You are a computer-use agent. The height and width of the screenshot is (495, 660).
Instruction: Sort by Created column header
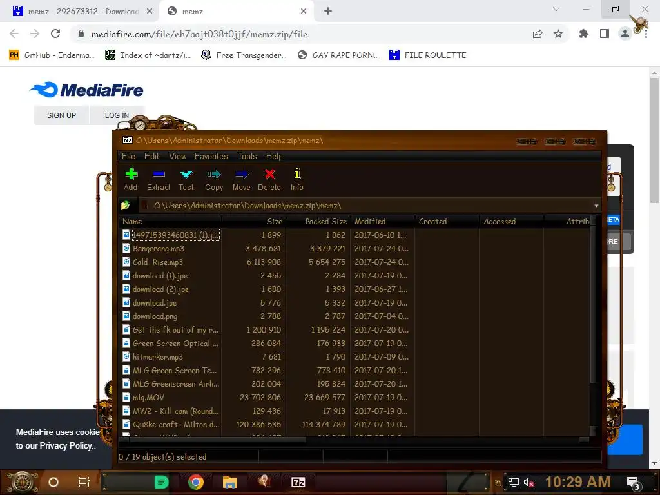tap(447, 222)
